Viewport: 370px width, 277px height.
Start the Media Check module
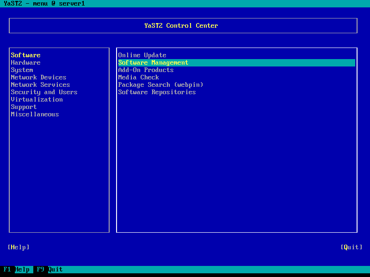138,77
